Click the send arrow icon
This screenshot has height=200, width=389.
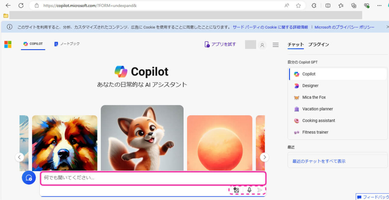(x=260, y=190)
